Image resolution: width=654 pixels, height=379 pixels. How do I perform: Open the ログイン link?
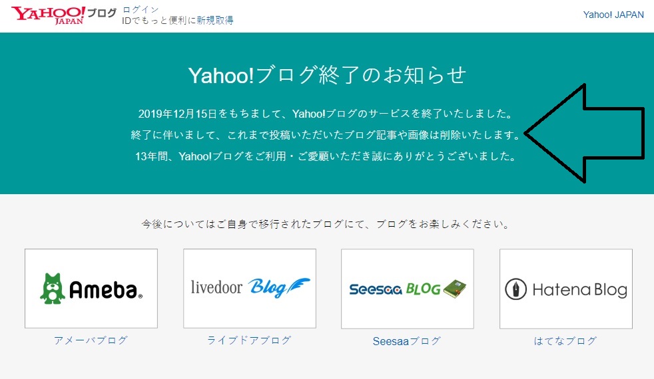tap(141, 9)
